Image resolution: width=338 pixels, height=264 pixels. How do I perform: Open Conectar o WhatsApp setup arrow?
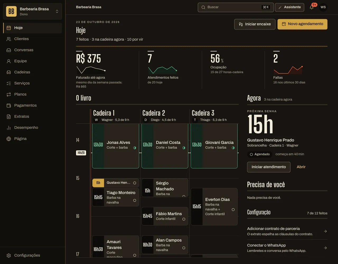[325, 248]
